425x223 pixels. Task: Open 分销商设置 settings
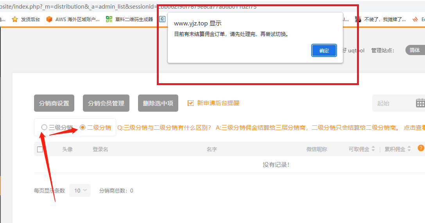(x=54, y=103)
